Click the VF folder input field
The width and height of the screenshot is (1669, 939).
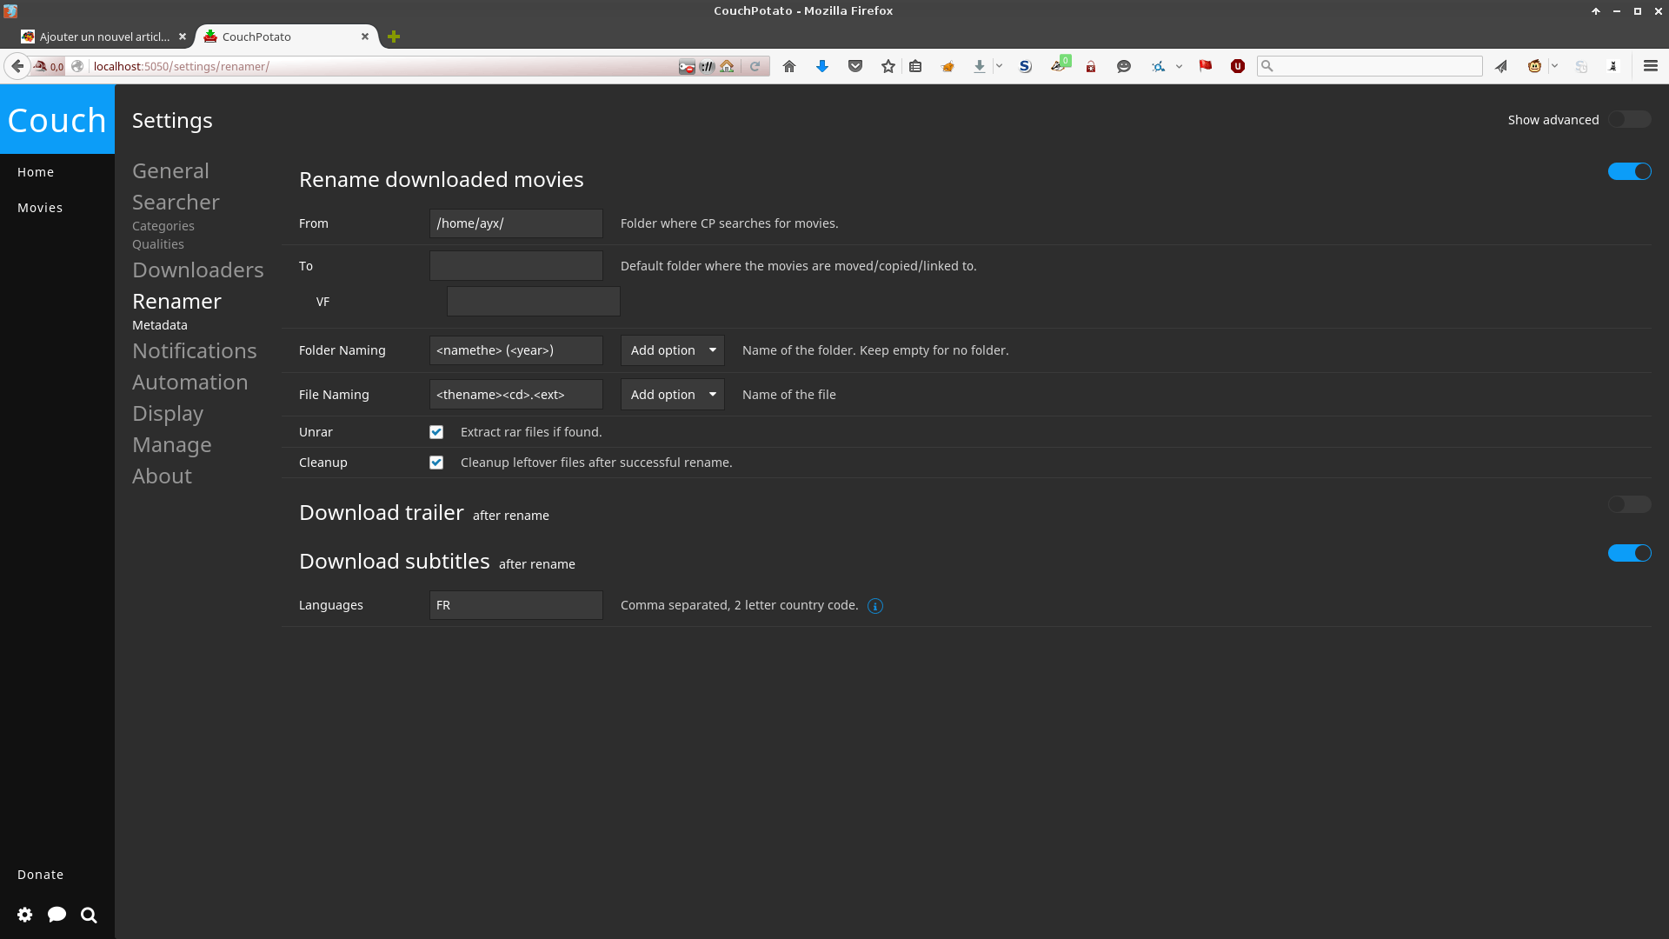[534, 302]
